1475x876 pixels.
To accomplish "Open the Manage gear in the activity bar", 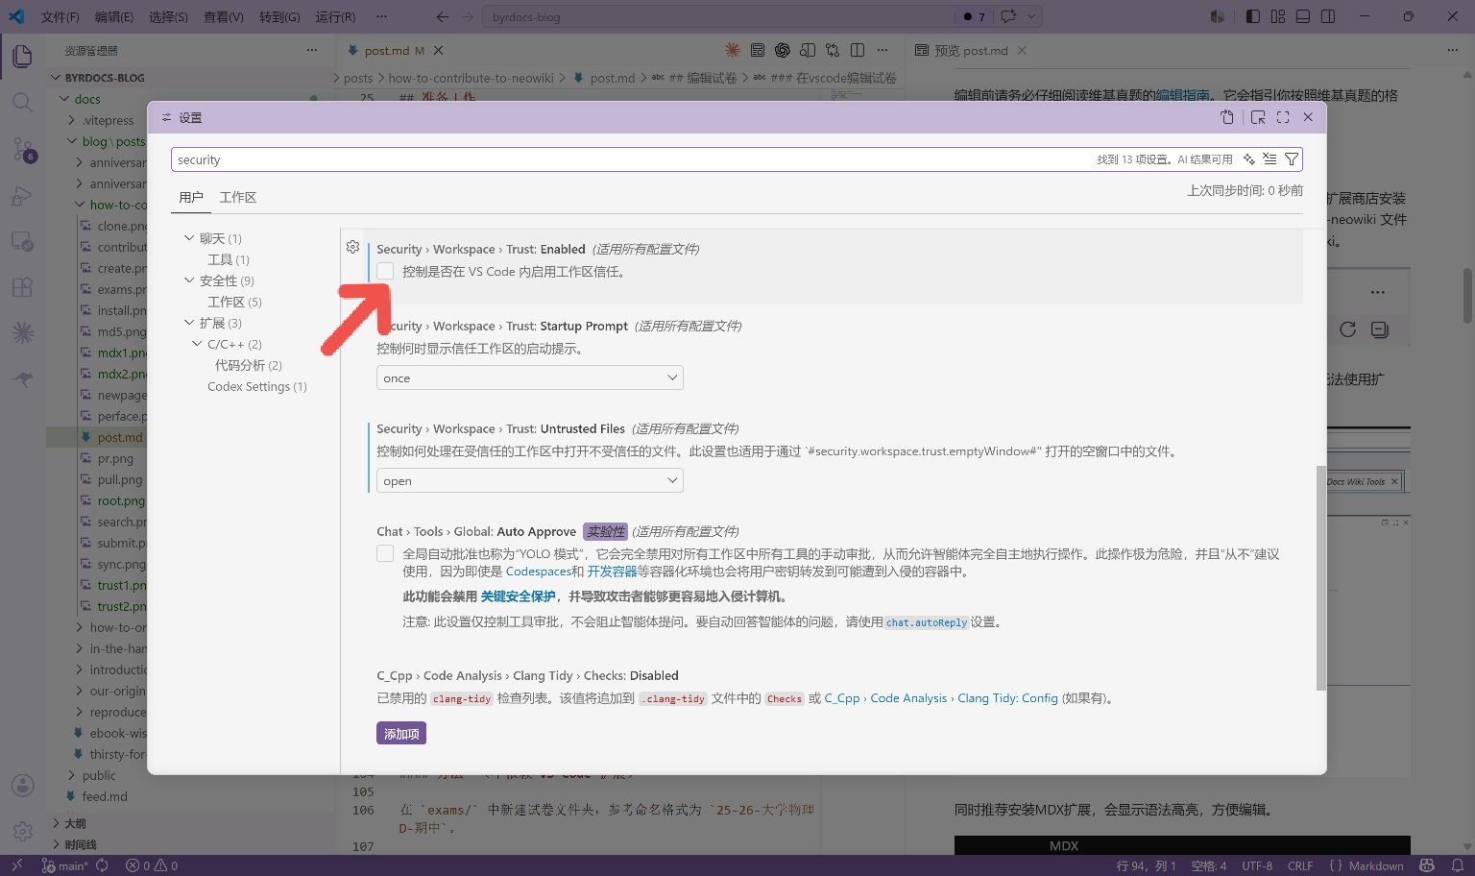I will coord(22,831).
